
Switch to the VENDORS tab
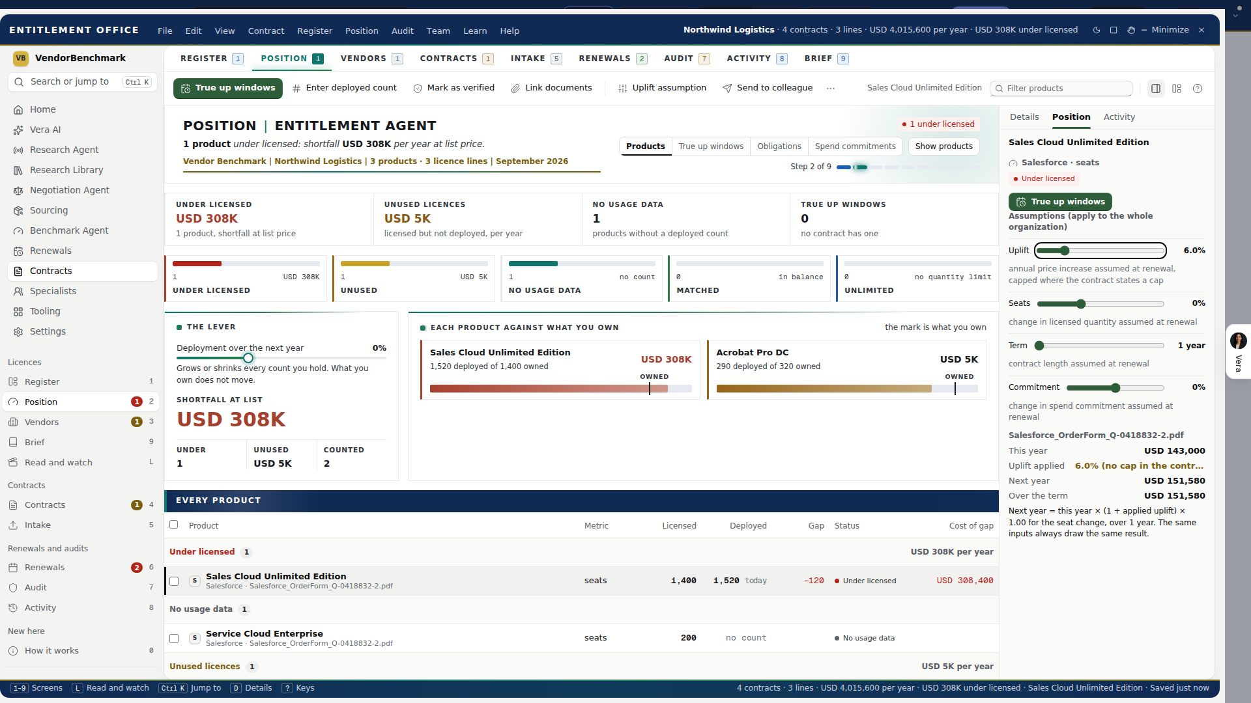(x=371, y=59)
